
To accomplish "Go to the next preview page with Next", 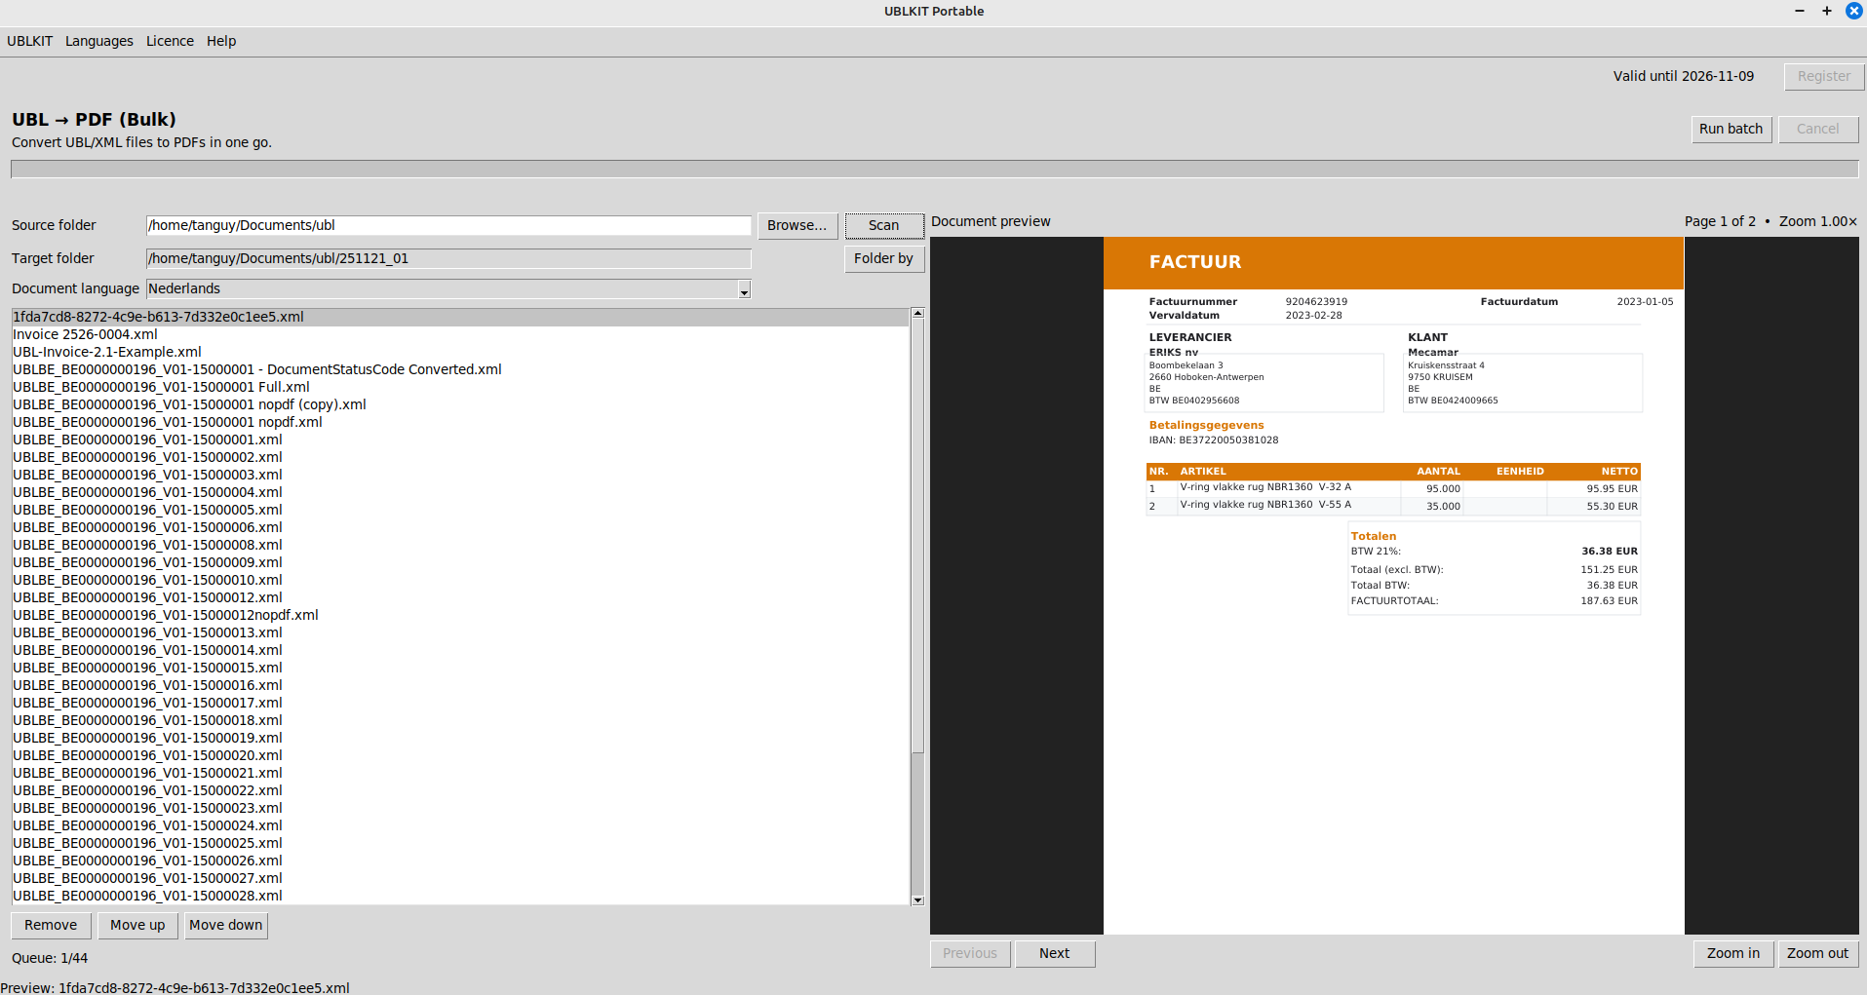I will pos(1055,953).
